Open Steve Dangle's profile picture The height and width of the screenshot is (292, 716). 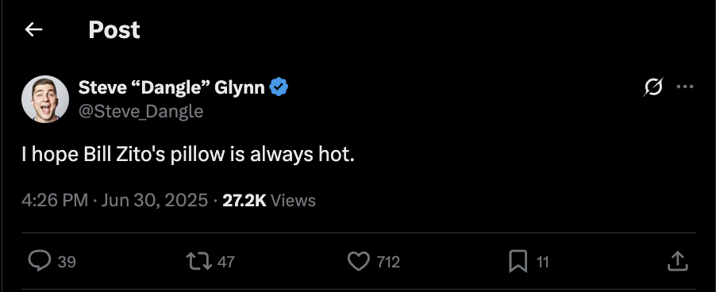[x=45, y=99]
